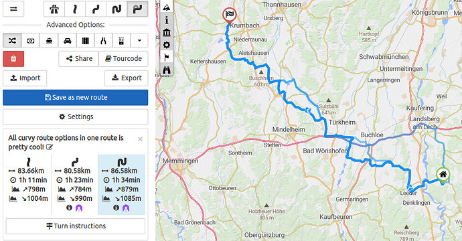Open the binoculars map tool
The width and height of the screenshot is (462, 241).
coord(167,70)
